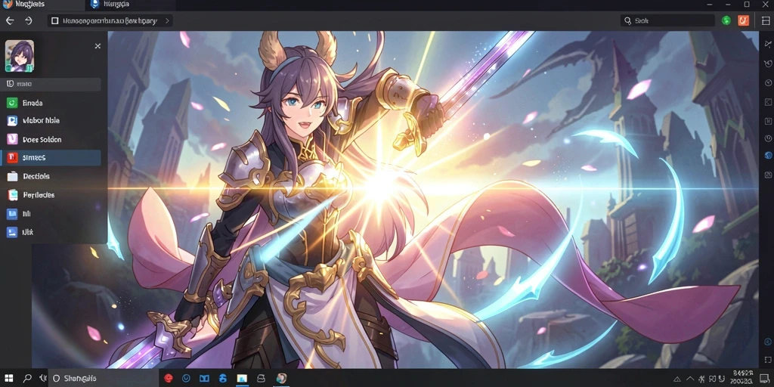The height and width of the screenshot is (387, 774).
Task: Close the left sidebar panel with X
Action: tap(98, 46)
